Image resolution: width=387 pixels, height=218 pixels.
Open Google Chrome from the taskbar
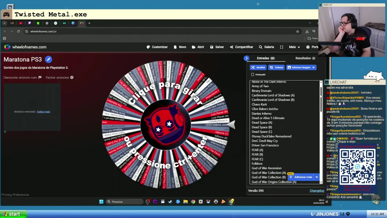click(193, 202)
